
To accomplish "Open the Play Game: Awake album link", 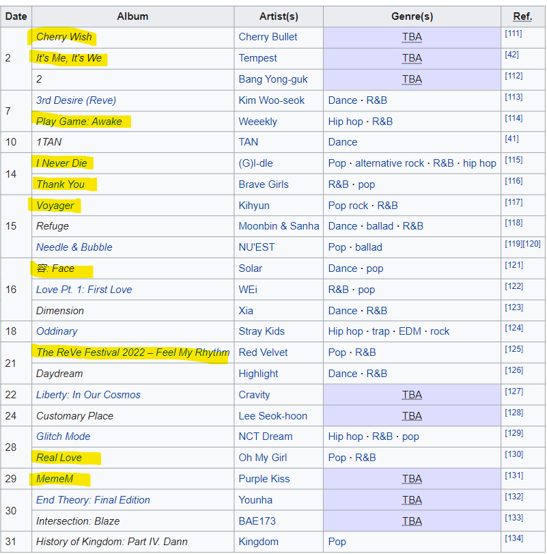I will point(79,122).
